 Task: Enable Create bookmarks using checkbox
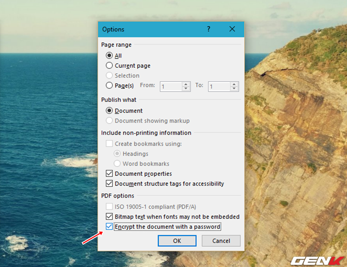[110, 144]
